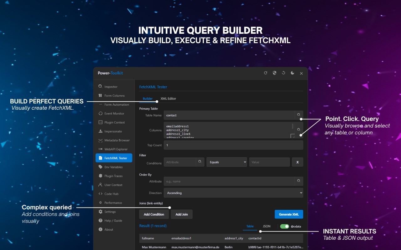Toggle dark mode with the moon icon
This screenshot has width=401, height=250.
point(292,73)
